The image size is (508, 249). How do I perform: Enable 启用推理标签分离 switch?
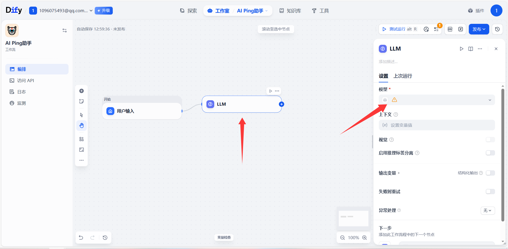click(490, 153)
